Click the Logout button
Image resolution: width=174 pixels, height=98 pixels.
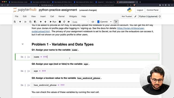click(x=140, y=10)
